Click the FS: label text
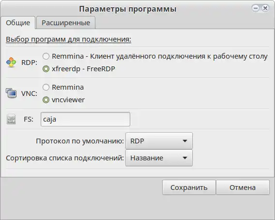This screenshot has width=275, height=220. pos(29,119)
